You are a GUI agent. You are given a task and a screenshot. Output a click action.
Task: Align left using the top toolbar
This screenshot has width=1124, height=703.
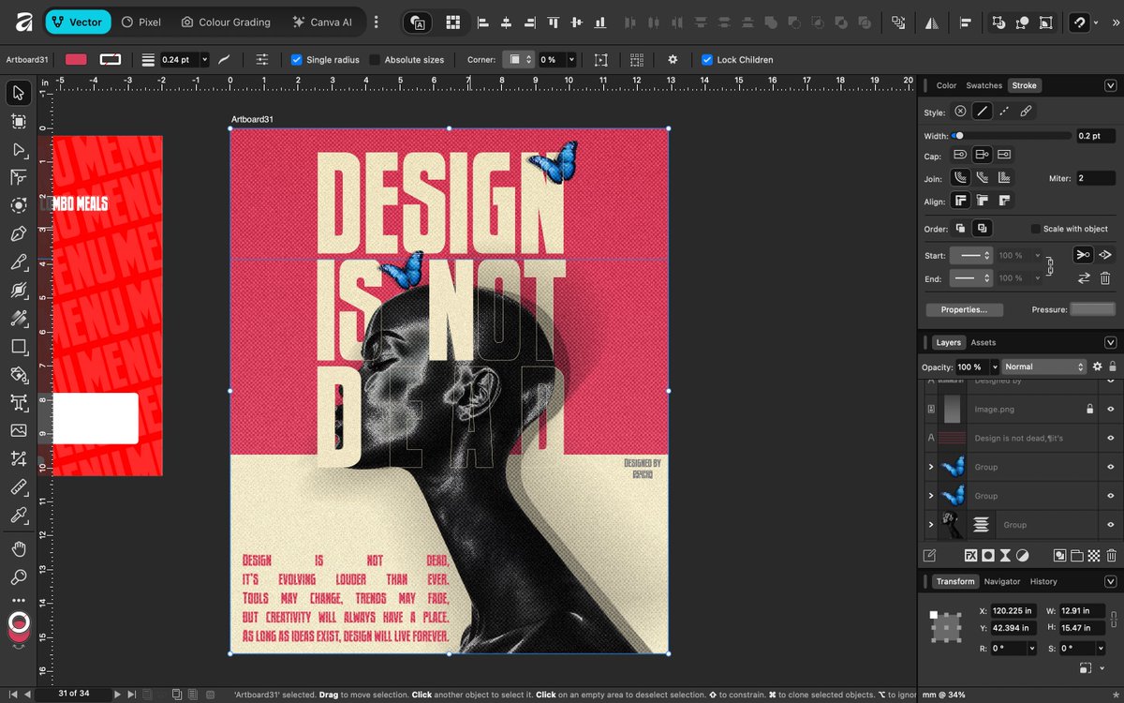[483, 22]
